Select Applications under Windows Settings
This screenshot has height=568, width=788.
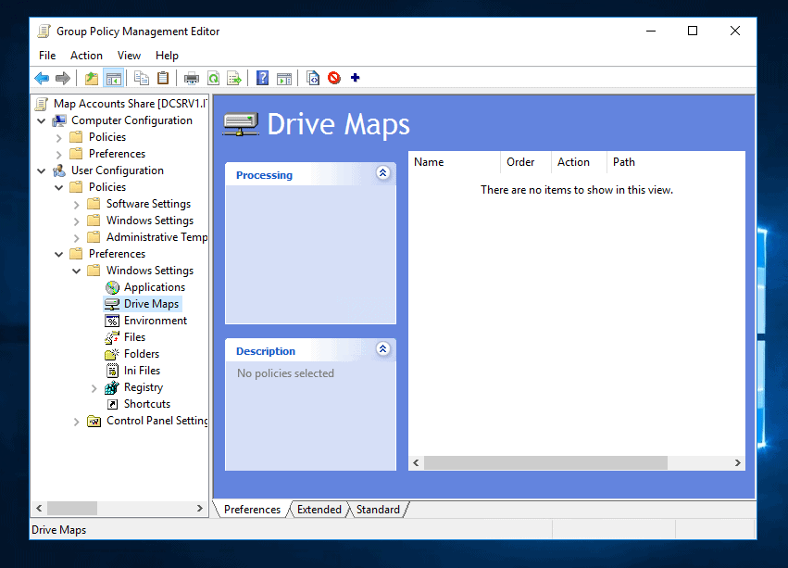coord(152,286)
